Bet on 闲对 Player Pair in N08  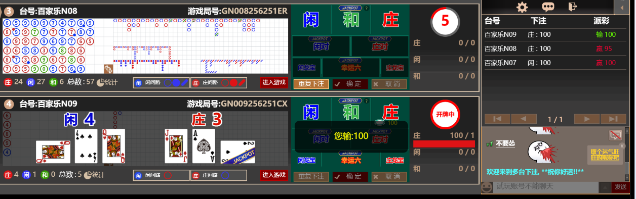(321, 46)
